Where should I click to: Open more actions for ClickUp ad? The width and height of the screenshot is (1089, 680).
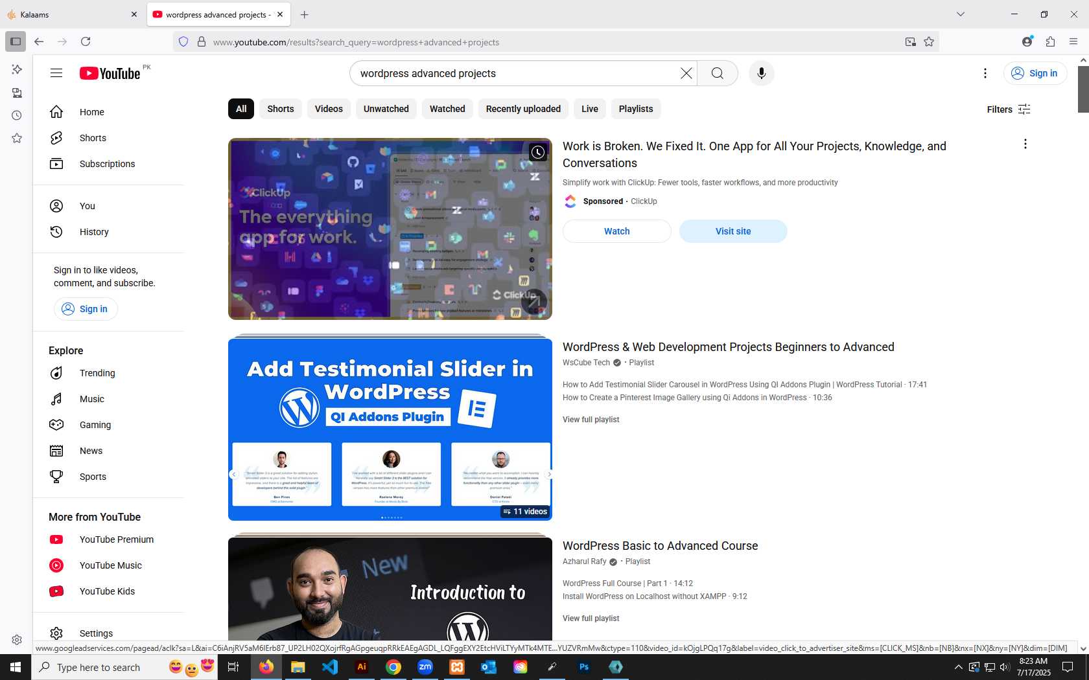[1025, 144]
